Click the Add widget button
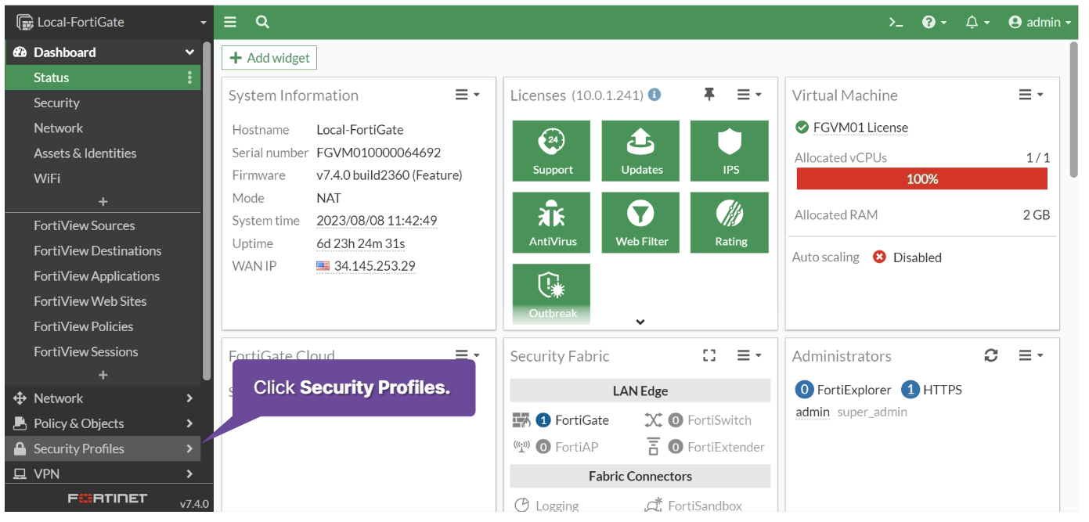 tap(269, 57)
